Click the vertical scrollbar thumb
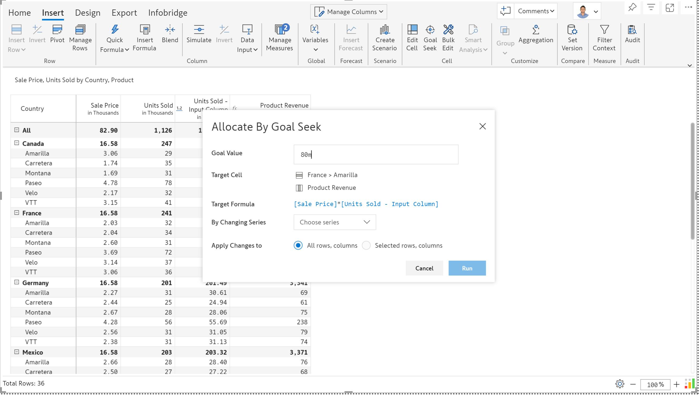Image resolution: width=699 pixels, height=395 pixels. (x=693, y=181)
